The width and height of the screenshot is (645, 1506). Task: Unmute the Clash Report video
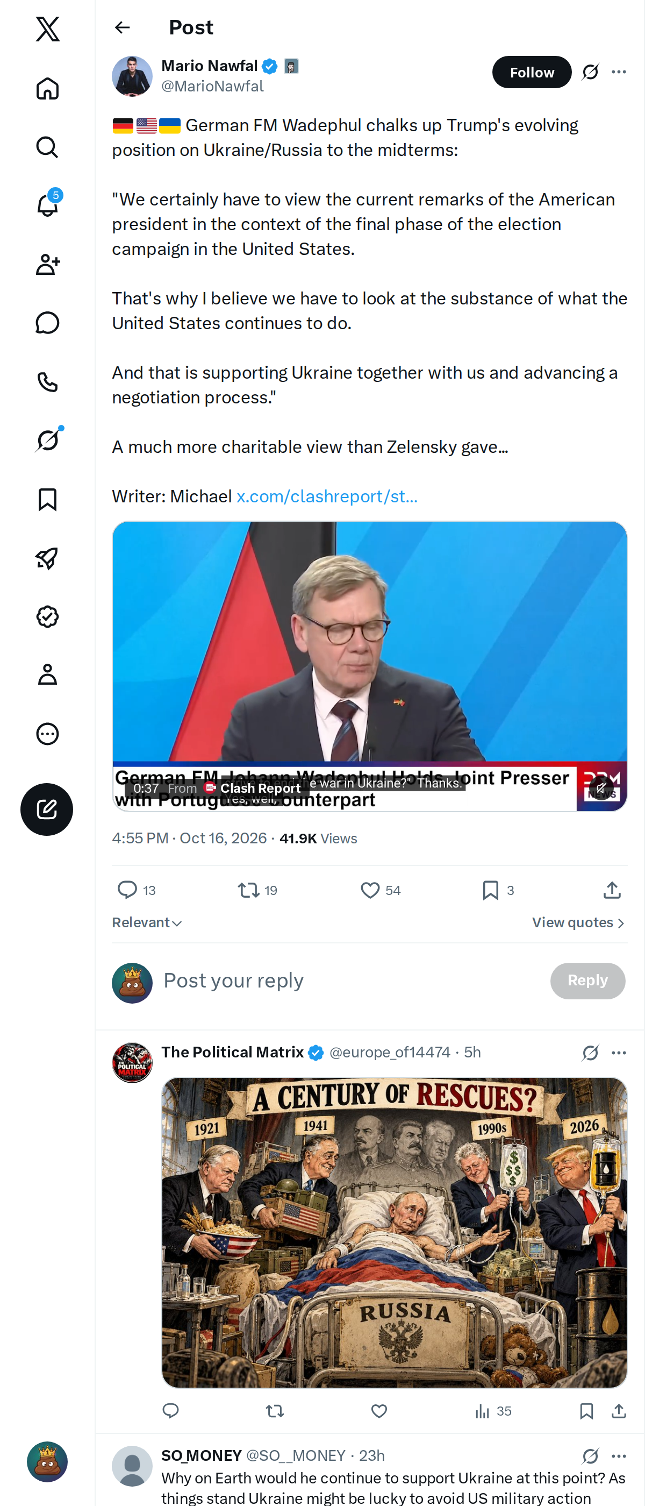(601, 787)
